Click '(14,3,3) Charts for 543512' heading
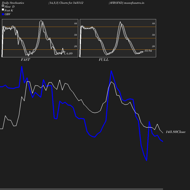 pos(66,3)
